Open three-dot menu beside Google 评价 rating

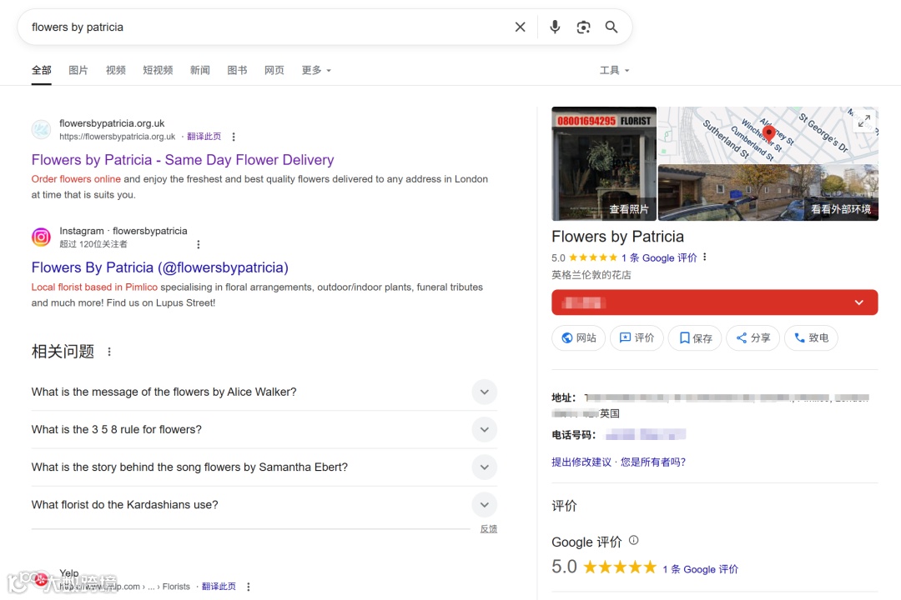click(x=704, y=257)
